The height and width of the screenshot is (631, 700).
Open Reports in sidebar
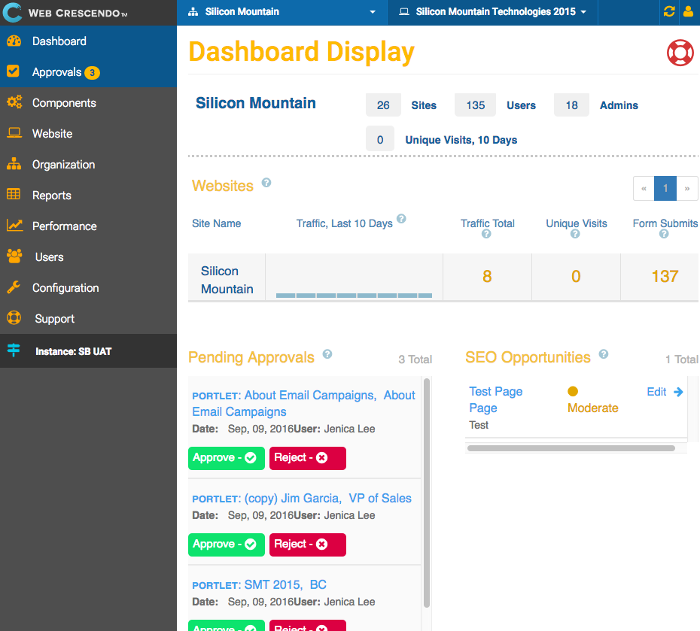point(88,196)
